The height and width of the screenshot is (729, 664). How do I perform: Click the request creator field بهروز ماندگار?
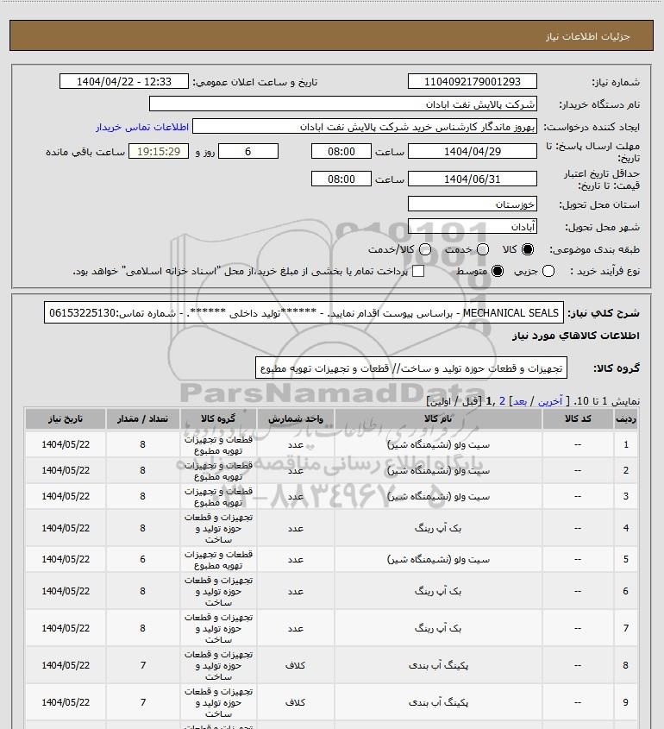365,127
